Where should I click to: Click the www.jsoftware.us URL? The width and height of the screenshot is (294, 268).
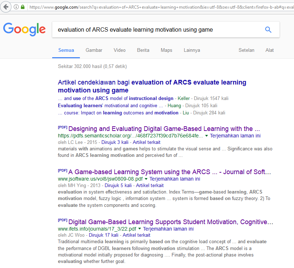click(100, 179)
